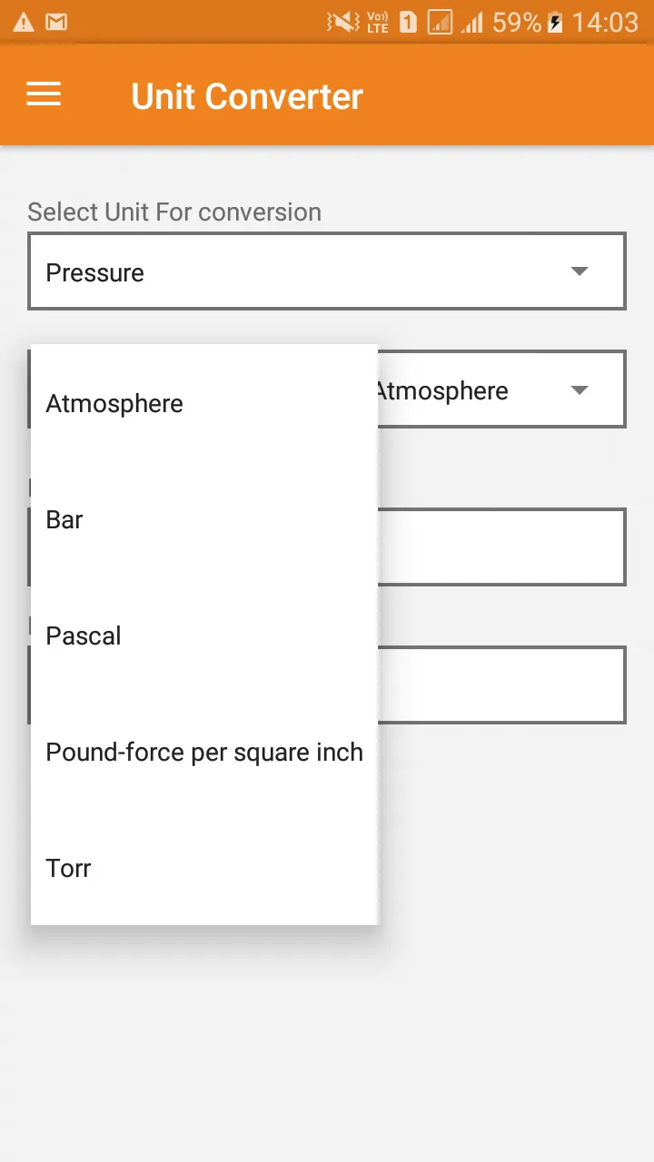Image resolution: width=654 pixels, height=1162 pixels.
Task: Tap the 14:03 clock in status bar
Action: click(x=605, y=22)
